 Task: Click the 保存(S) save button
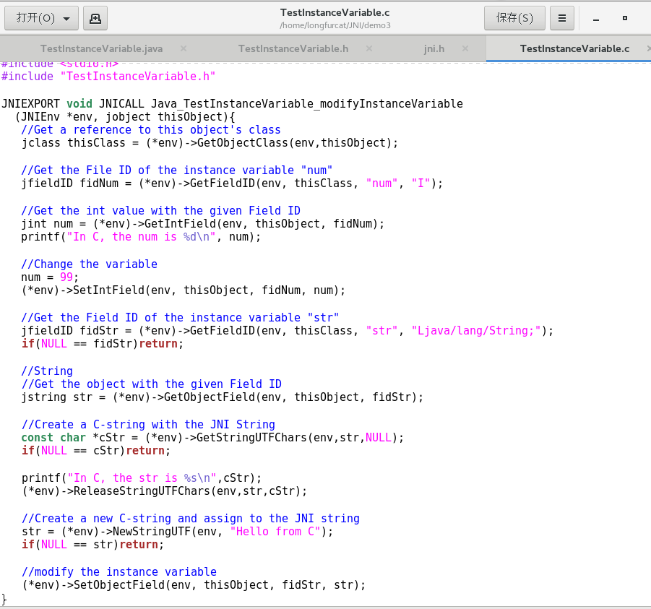click(x=514, y=17)
